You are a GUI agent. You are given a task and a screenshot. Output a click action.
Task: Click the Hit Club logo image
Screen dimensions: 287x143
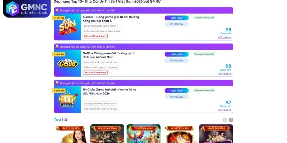point(67,100)
